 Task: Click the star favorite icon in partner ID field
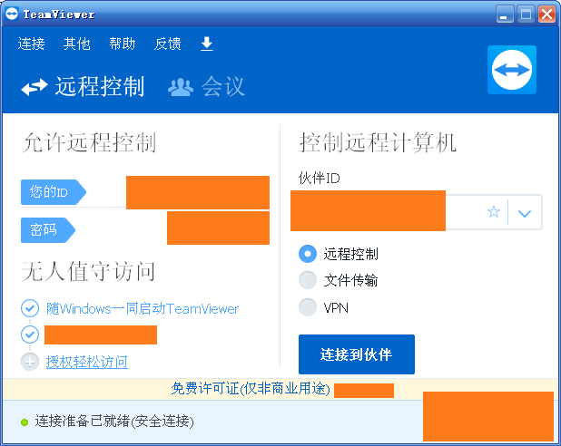(494, 212)
